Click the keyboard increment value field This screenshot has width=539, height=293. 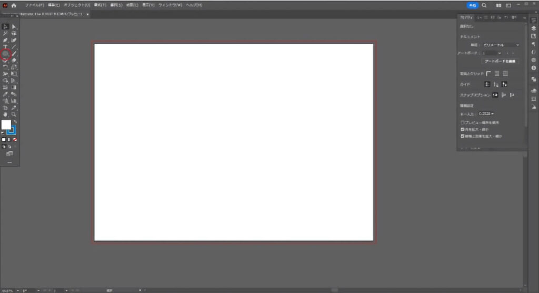click(x=484, y=114)
